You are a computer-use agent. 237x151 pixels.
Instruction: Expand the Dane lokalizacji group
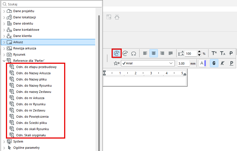coord(4,17)
